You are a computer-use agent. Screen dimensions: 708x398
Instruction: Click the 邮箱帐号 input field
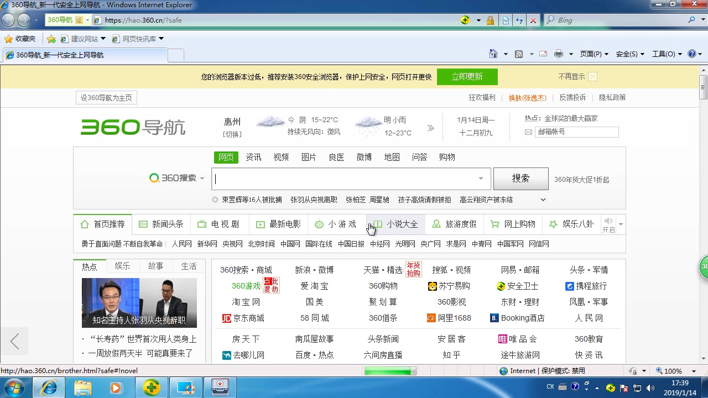(576, 132)
